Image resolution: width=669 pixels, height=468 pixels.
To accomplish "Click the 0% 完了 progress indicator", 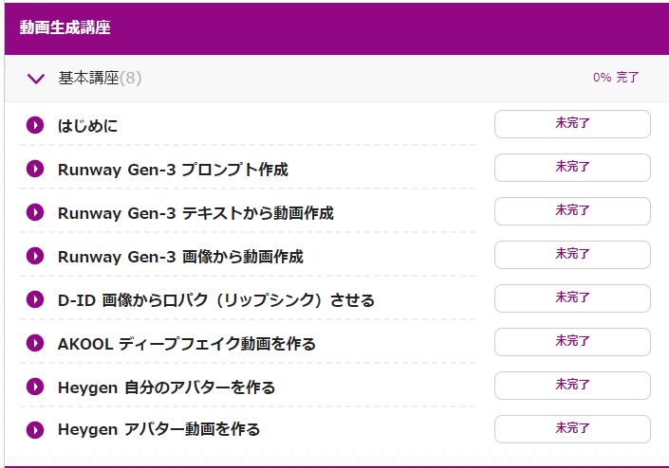I will click(616, 78).
